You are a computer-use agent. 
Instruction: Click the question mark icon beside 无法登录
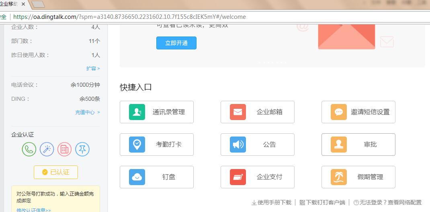point(356,203)
